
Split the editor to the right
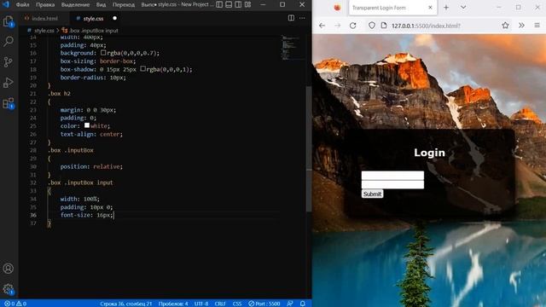291,18
